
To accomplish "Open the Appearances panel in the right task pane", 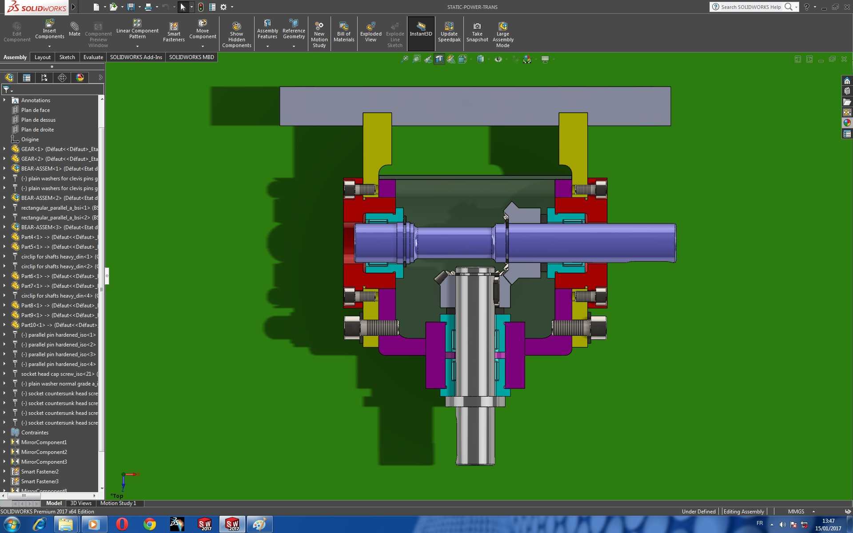I will (847, 123).
